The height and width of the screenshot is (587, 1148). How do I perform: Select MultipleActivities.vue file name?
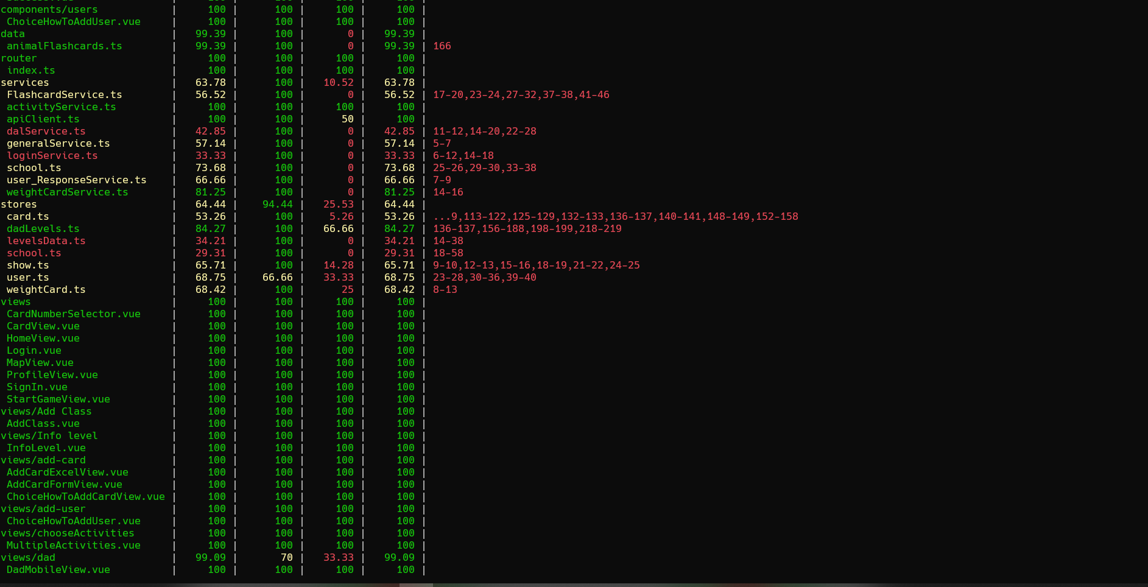pyautogui.click(x=74, y=546)
